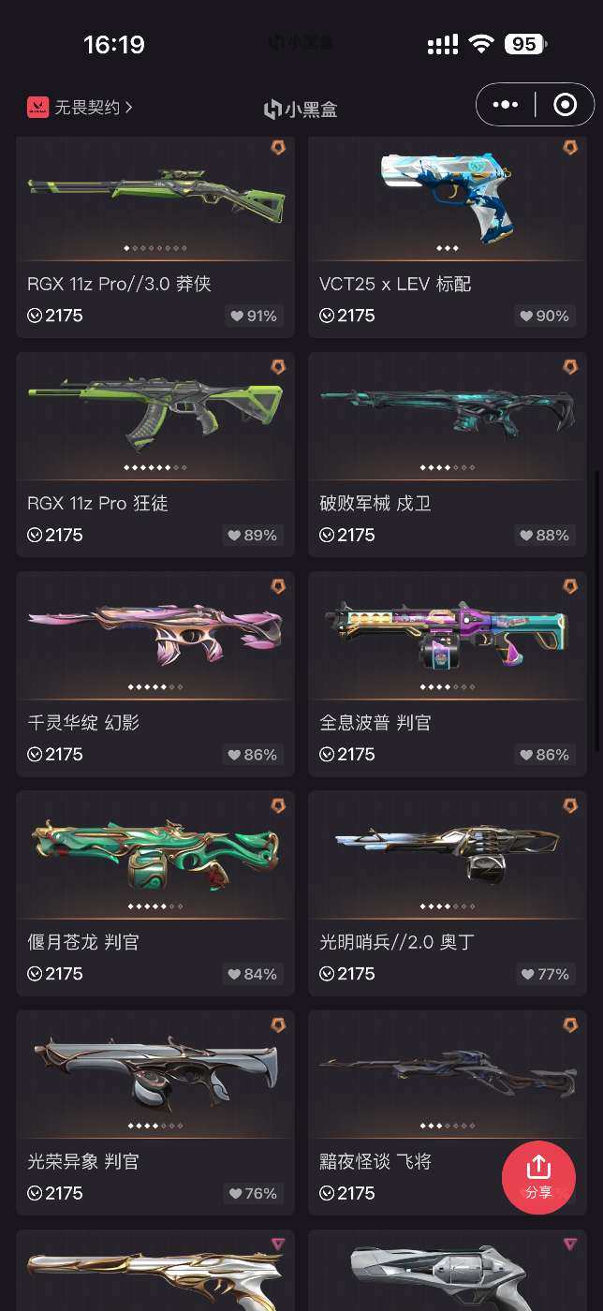Select variant dots under 光荣异象 判官 image
603x1311 pixels.
(155, 1126)
